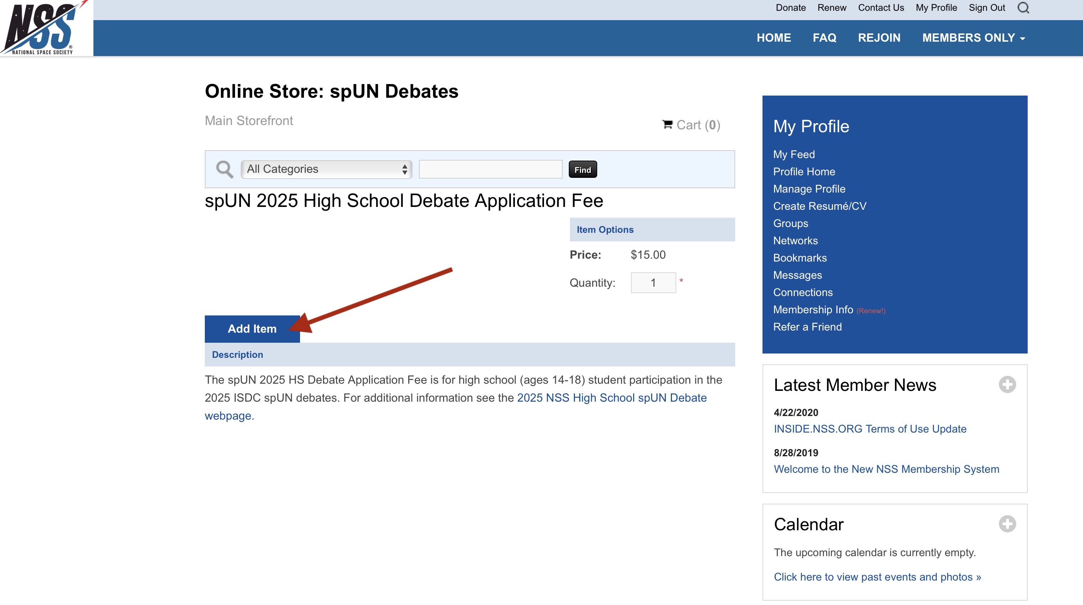Click the Add Item button
Viewport: 1083px width, 605px height.
252,328
